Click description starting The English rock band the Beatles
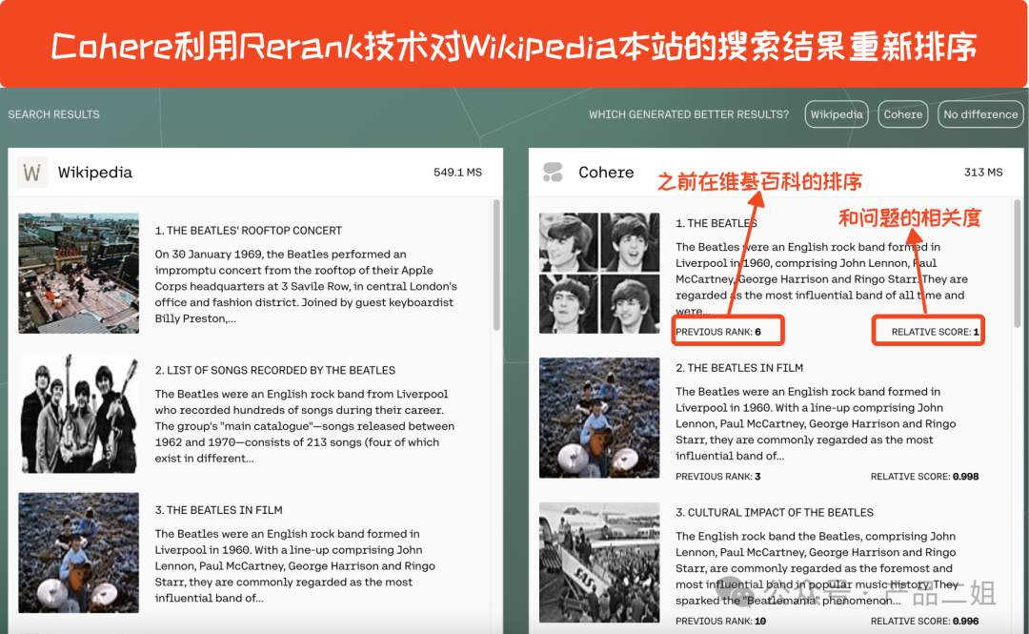 tap(816, 568)
